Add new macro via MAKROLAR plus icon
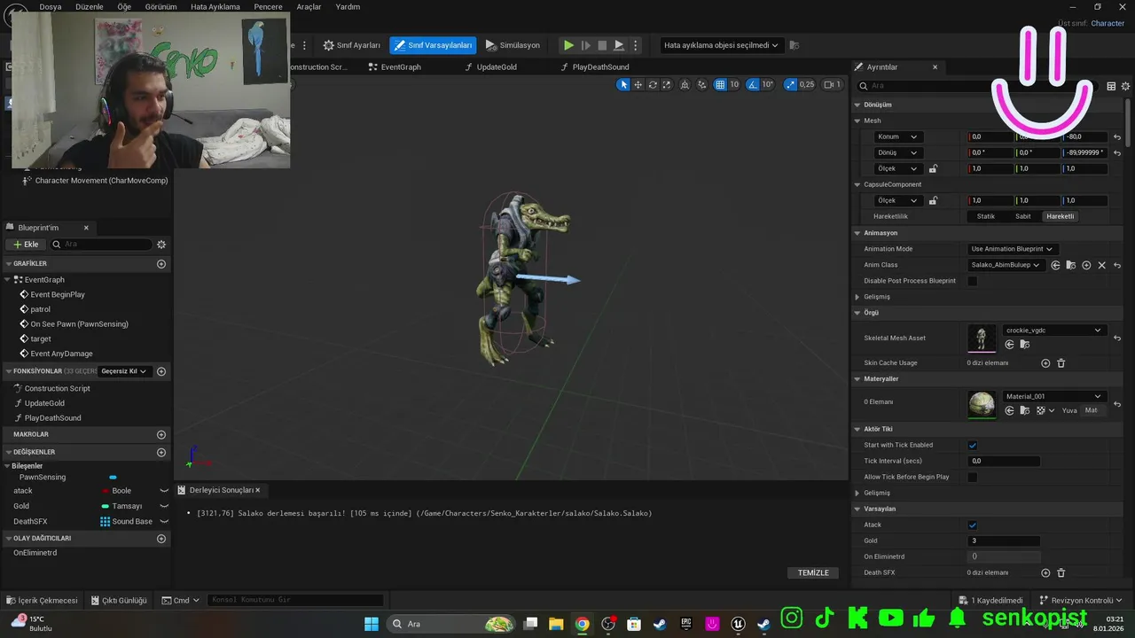This screenshot has width=1135, height=638. pos(161,435)
